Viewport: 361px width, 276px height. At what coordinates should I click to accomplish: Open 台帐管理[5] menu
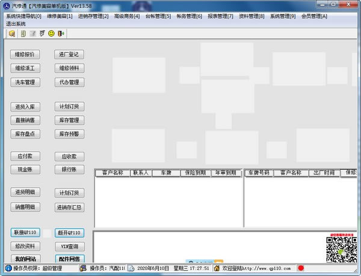[x=158, y=16]
